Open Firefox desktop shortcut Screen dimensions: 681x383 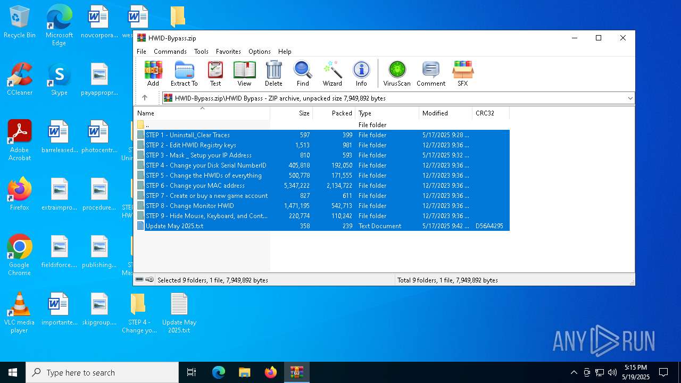[20, 194]
